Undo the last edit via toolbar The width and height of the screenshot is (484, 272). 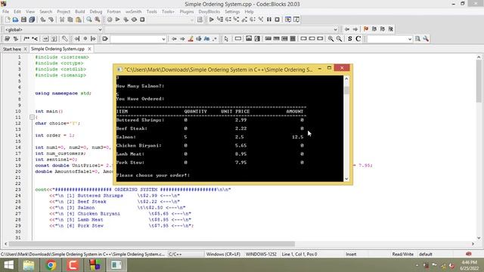43,20
